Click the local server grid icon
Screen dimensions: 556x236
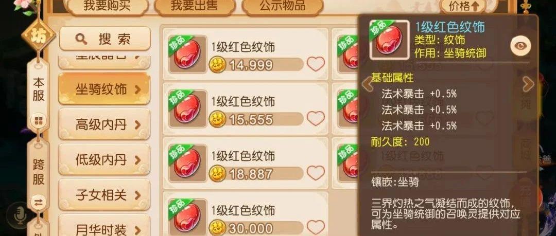click(38, 121)
